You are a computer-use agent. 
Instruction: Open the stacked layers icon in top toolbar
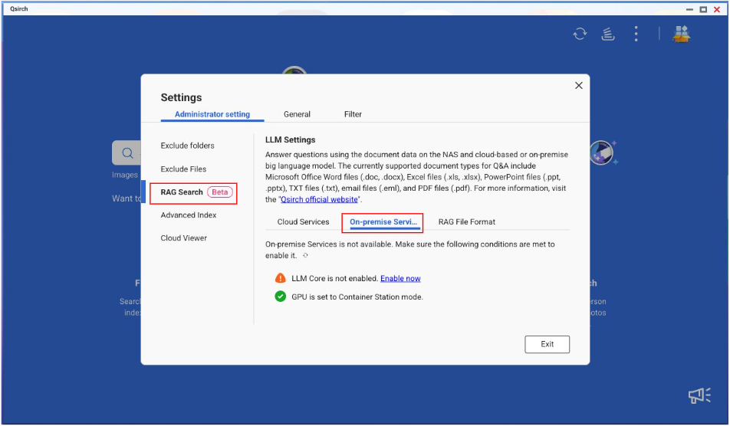click(607, 34)
